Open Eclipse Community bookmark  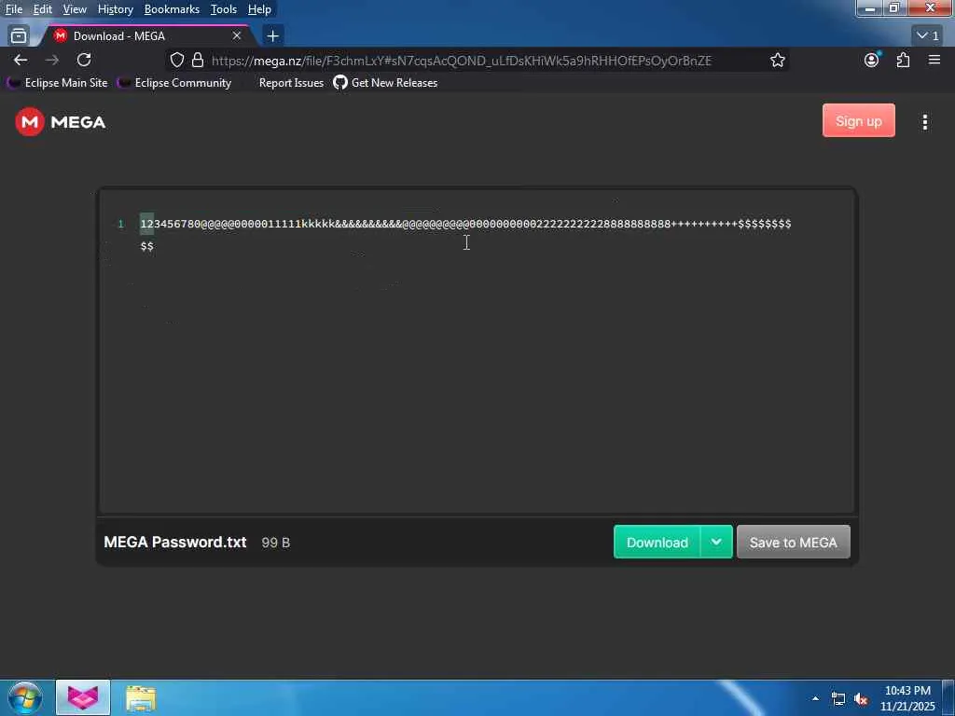click(174, 83)
